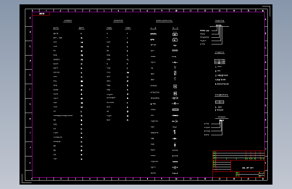292x189 pixels.
Task: Click grid number 13 on bottom border
Action: [x=220, y=179]
